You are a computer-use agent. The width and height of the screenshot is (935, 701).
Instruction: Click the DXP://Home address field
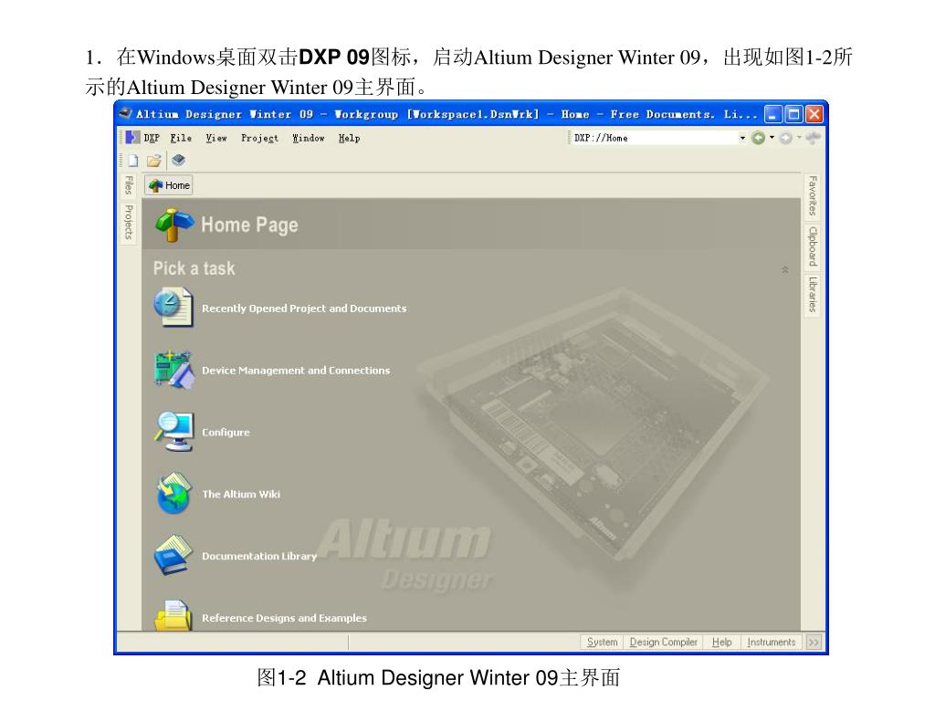(653, 139)
